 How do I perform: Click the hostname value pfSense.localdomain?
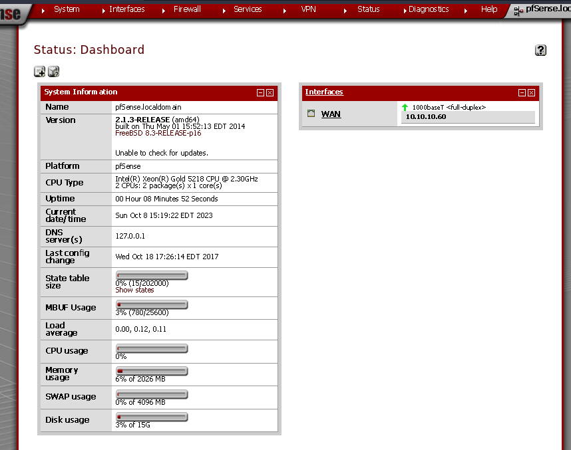click(148, 107)
